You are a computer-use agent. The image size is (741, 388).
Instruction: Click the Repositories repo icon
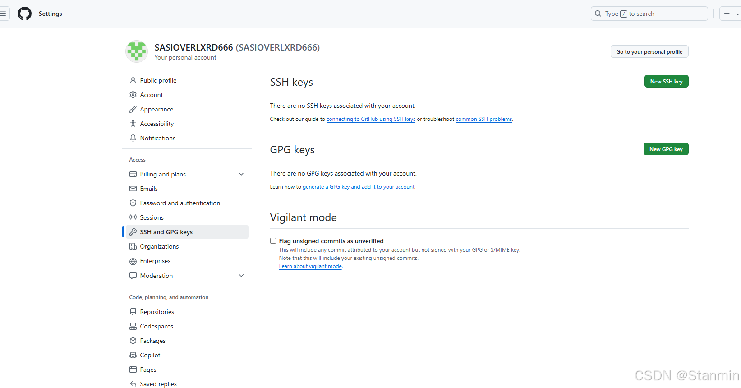point(133,312)
